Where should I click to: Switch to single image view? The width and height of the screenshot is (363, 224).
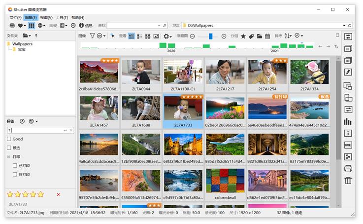[x=156, y=36]
